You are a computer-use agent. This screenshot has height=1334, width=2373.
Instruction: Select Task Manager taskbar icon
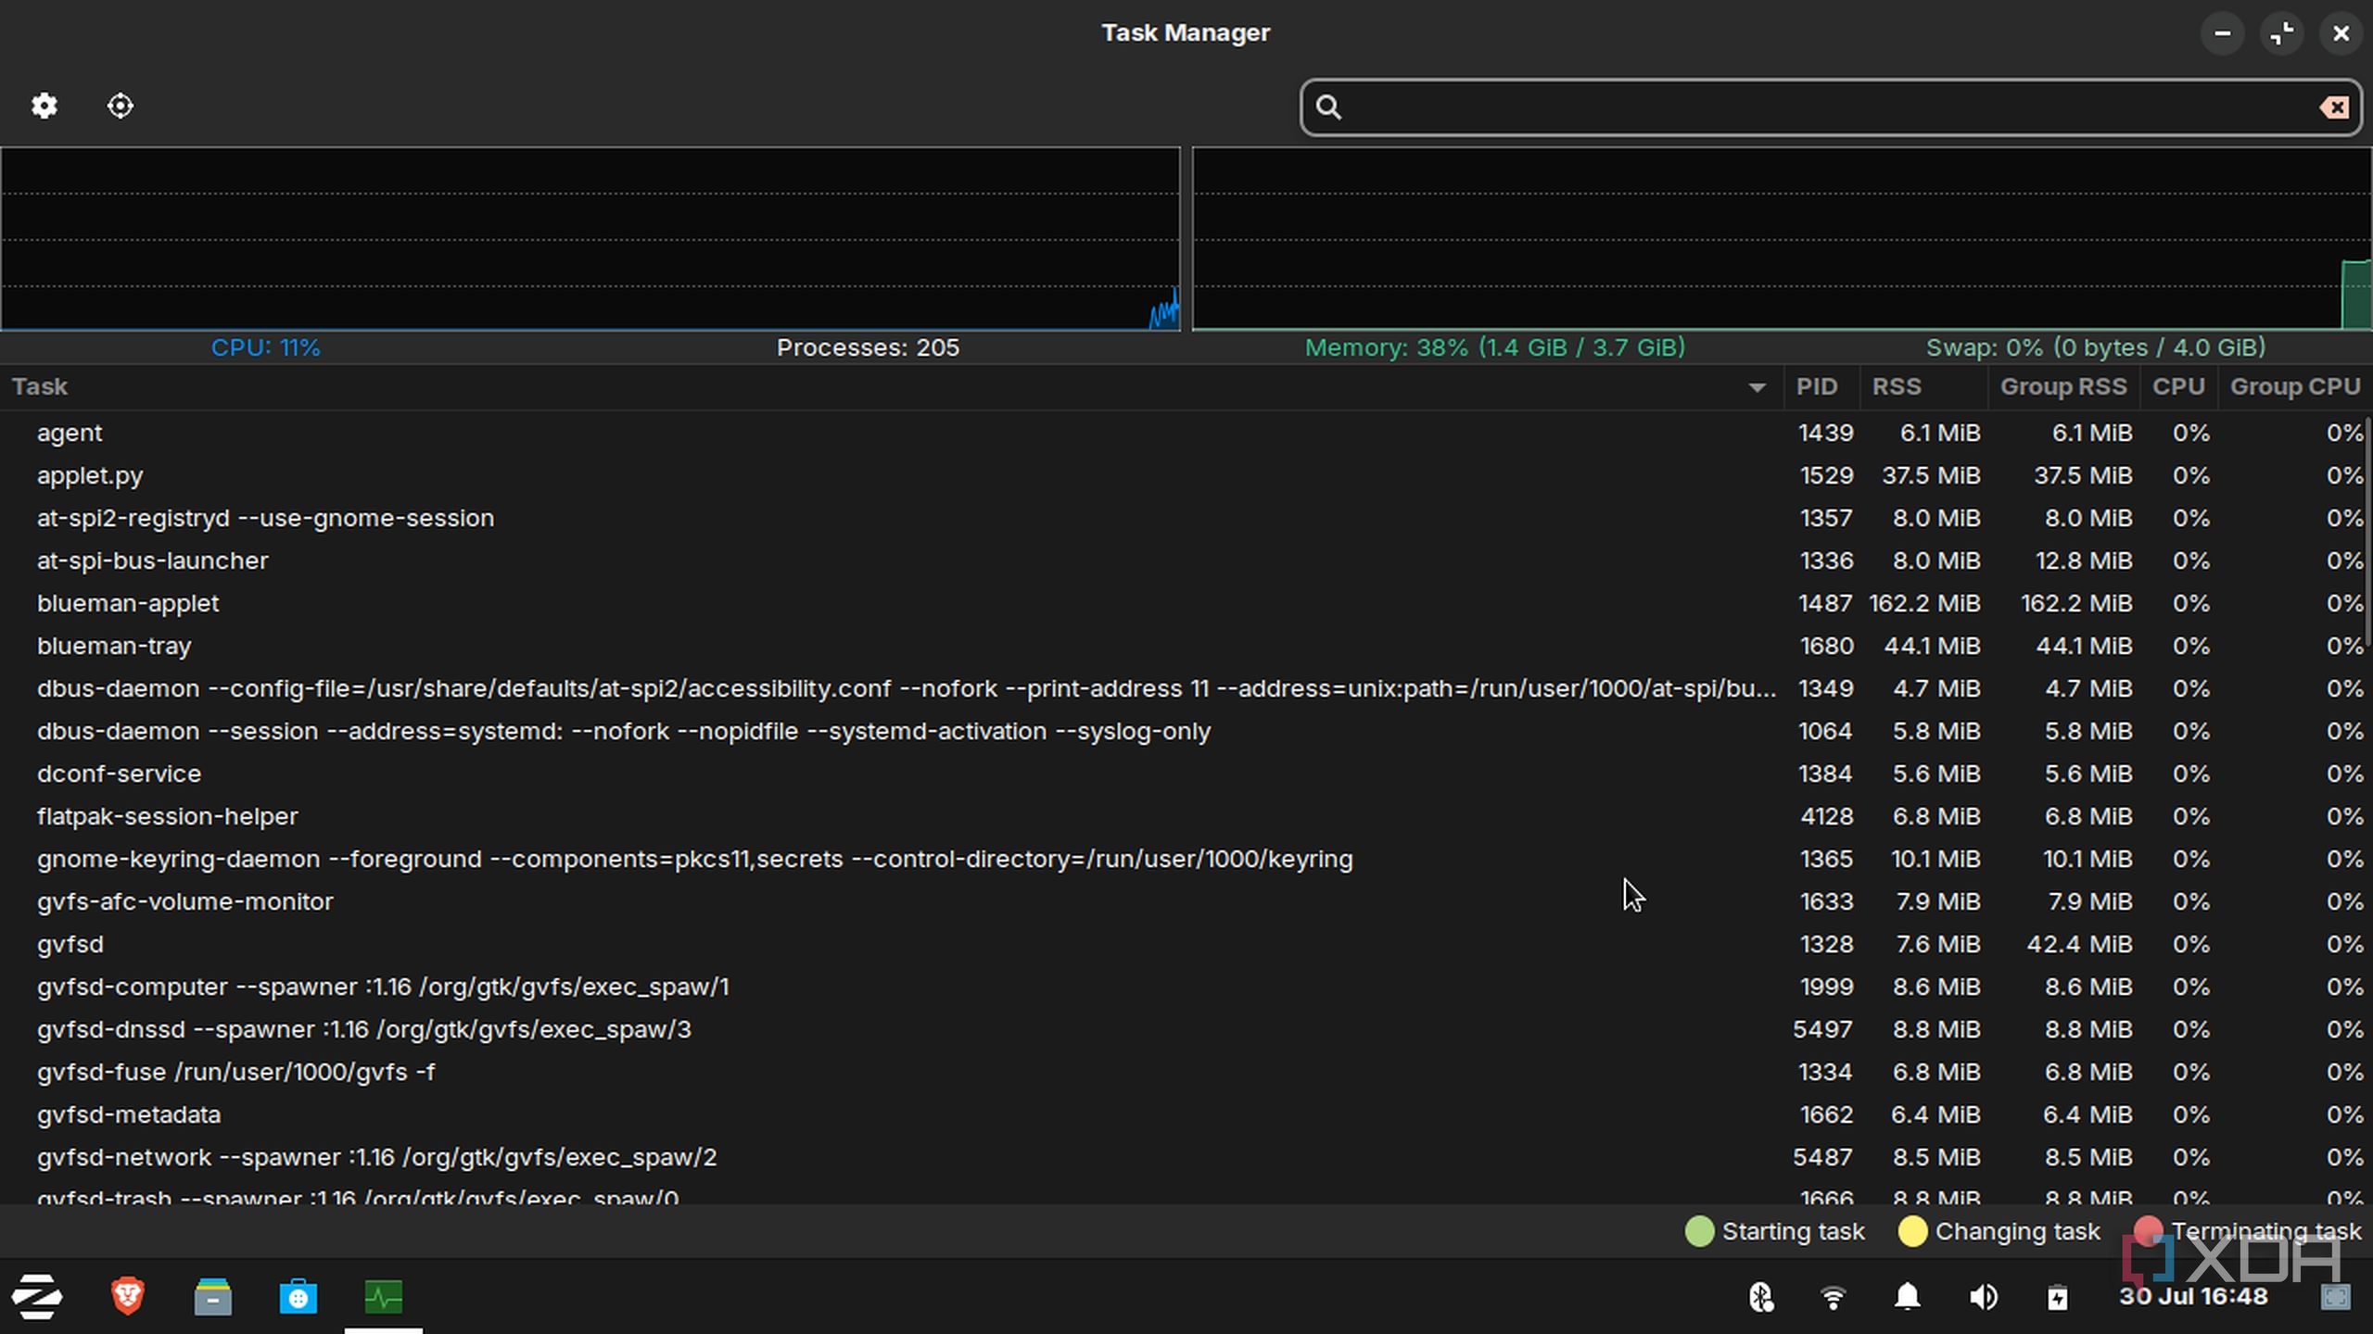click(384, 1297)
